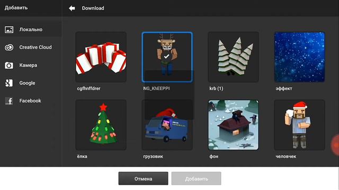The height and width of the screenshot is (190, 339).
Task: Select Facebook label in sidebar
Action: 30,101
